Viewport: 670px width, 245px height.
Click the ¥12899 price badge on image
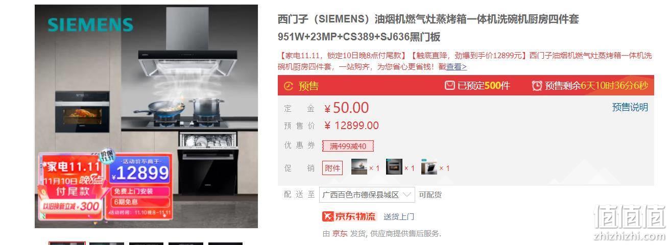[x=139, y=173]
